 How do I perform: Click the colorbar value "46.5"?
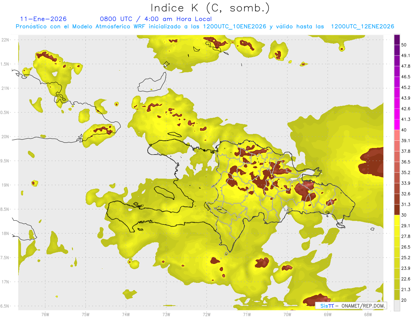point(406,77)
